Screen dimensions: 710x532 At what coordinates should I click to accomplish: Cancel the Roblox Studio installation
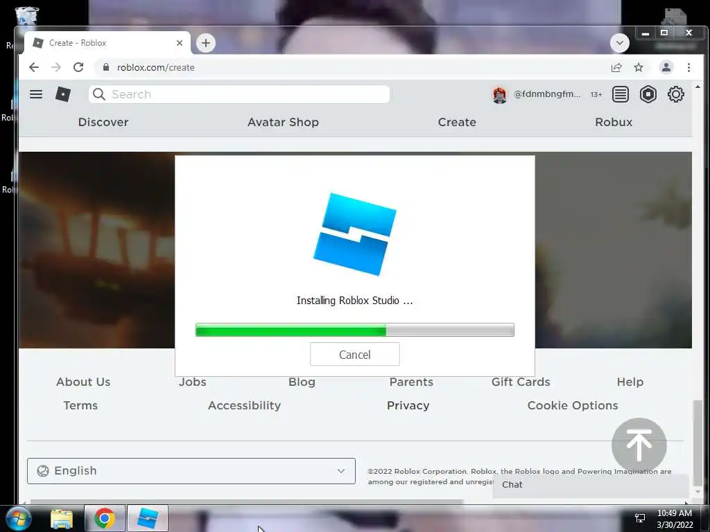[x=354, y=354]
